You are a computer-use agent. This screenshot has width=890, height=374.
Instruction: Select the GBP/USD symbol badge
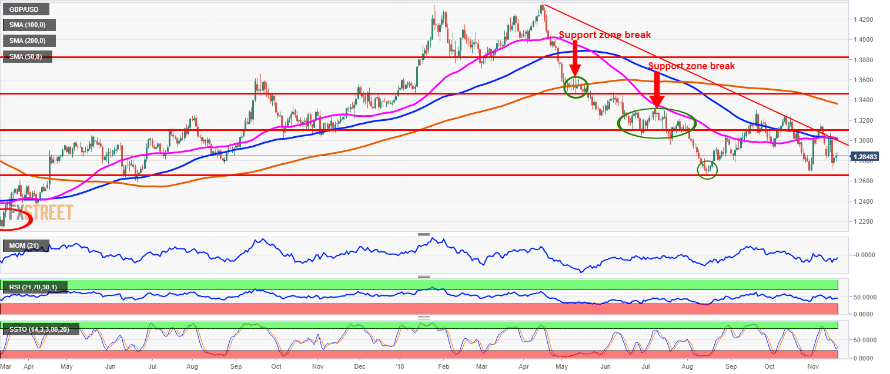click(26, 9)
